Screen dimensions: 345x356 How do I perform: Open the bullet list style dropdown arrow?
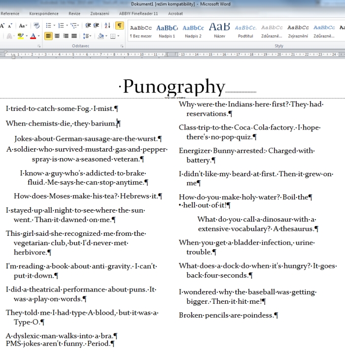coord(54,26)
